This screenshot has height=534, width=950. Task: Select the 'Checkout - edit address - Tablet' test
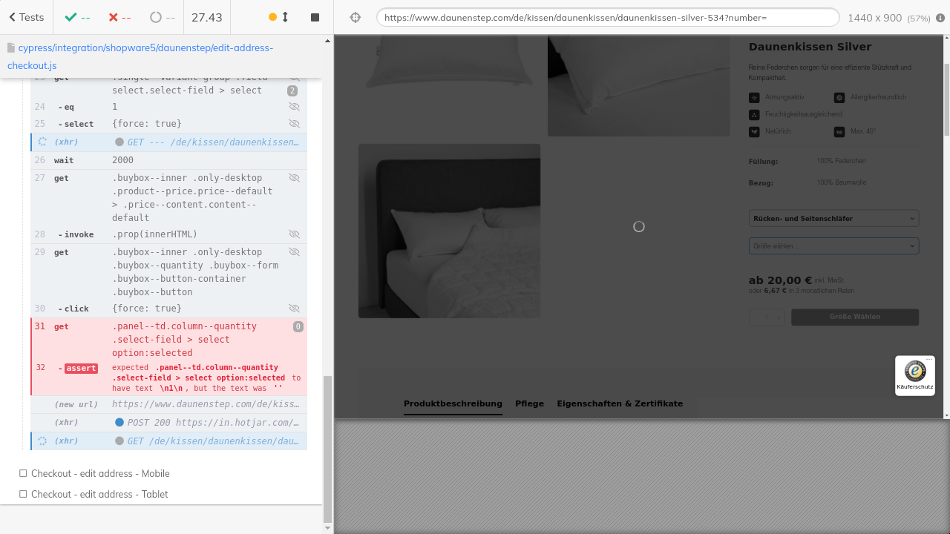(99, 494)
